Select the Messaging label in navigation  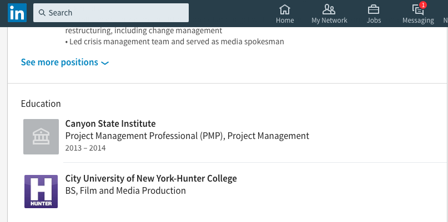[418, 20]
